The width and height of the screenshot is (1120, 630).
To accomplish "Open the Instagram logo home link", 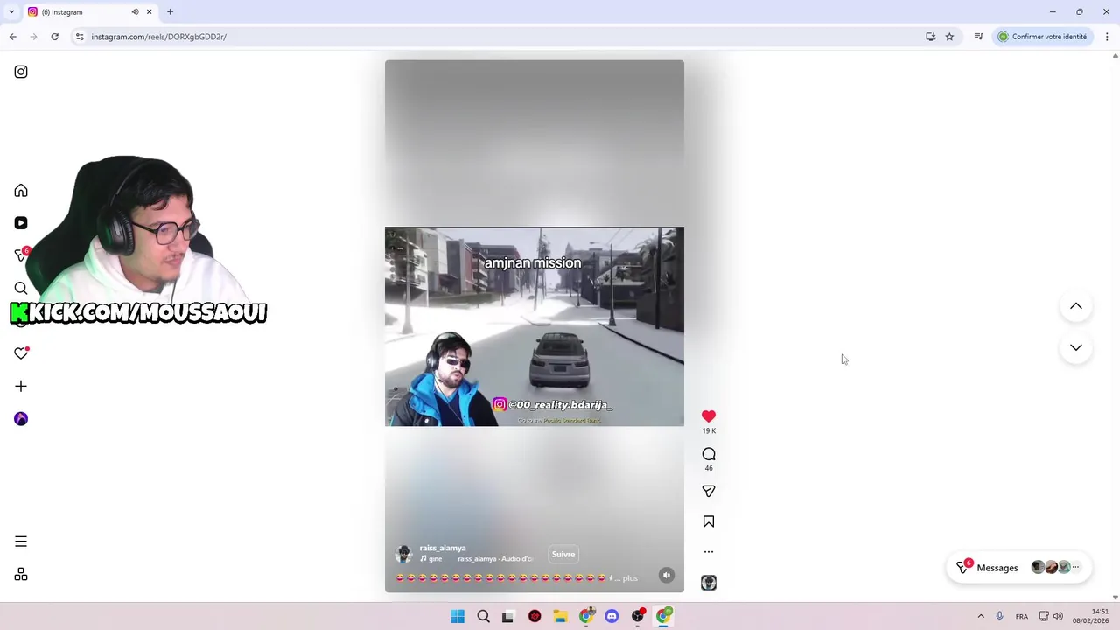I will click(x=21, y=72).
